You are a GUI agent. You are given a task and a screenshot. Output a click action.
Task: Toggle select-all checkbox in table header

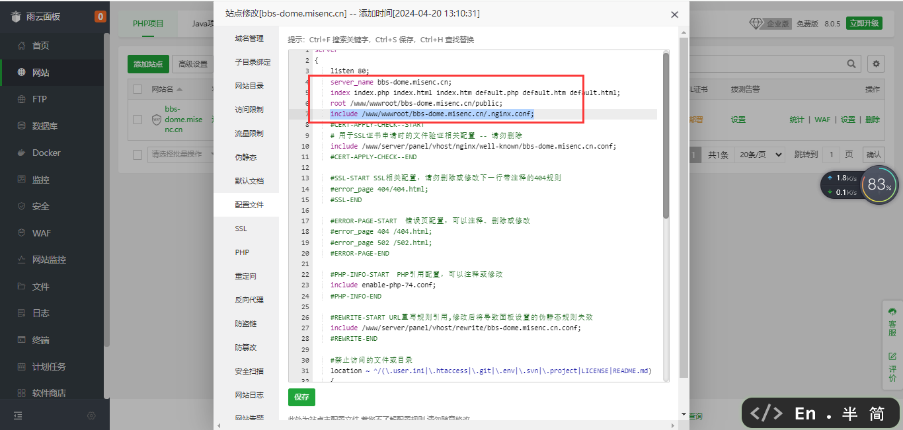[137, 89]
